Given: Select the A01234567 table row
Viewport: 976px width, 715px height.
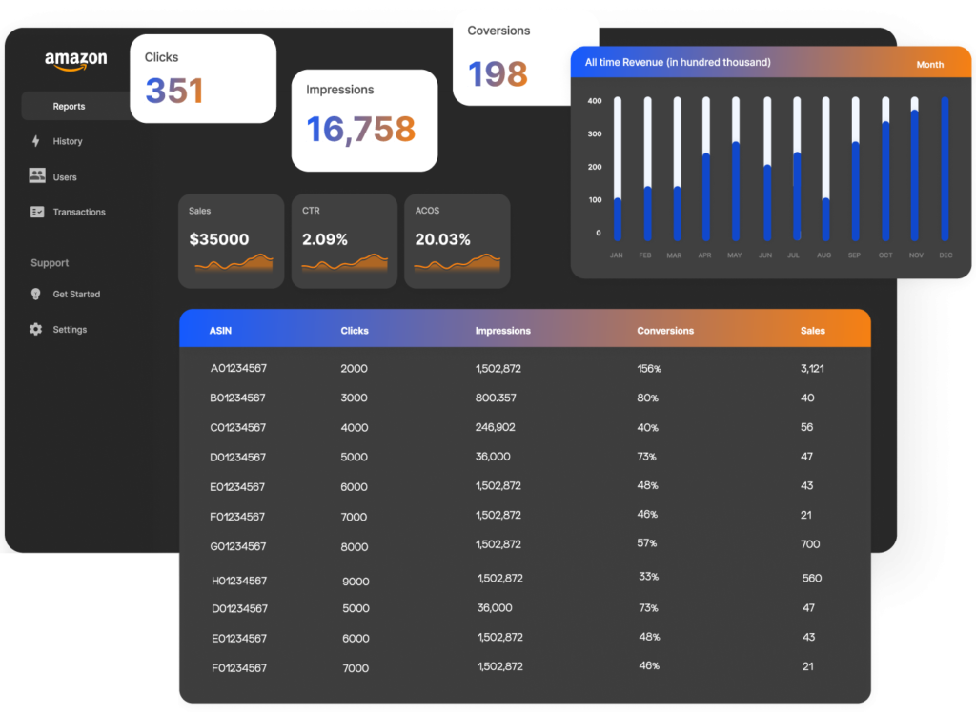Looking at the screenshot, I should click(x=524, y=368).
